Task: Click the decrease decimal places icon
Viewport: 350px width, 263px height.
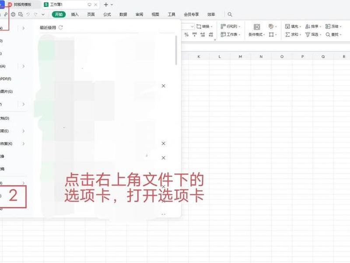Action: pyautogui.click(x=211, y=35)
